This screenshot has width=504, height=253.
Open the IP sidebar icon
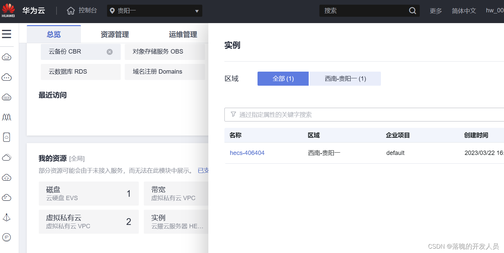click(7, 237)
